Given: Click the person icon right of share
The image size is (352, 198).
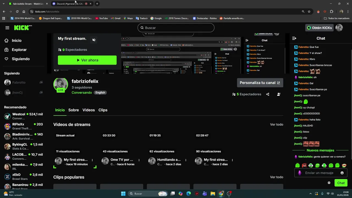Looking at the screenshot, I should (279, 94).
